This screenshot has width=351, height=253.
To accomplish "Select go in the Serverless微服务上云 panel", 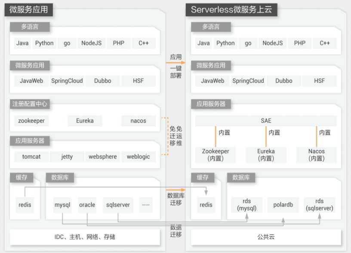I will [x=248, y=43].
